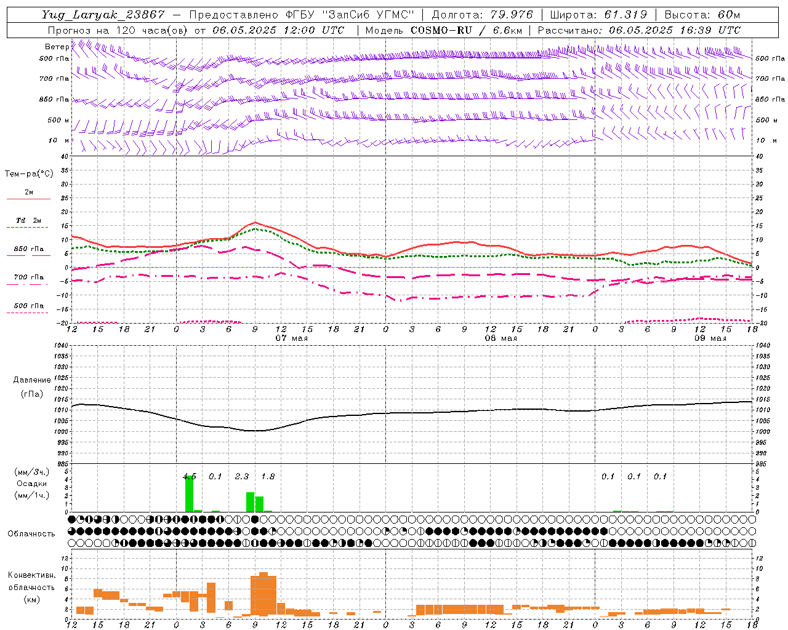Image resolution: width=788 pixels, height=630 pixels.
Task: Click the Модель COSMO-RU / 6.6км label
Action: tap(444, 30)
